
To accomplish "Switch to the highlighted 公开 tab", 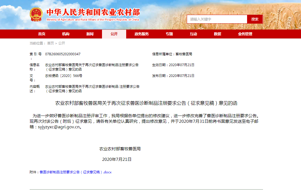I will point(114,34).
